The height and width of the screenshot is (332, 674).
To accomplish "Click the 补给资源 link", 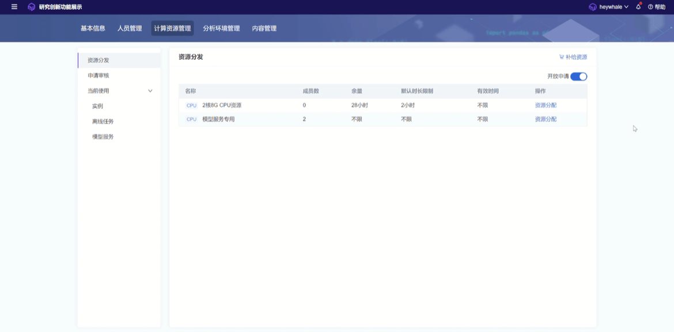I will coord(573,56).
